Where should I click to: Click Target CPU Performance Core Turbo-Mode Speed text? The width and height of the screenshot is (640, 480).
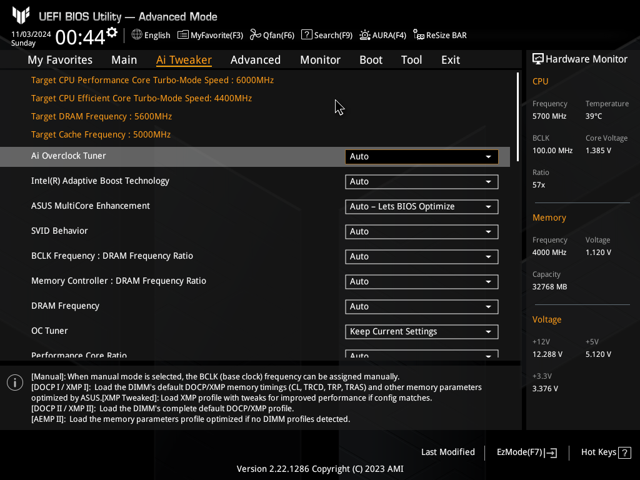click(x=152, y=80)
